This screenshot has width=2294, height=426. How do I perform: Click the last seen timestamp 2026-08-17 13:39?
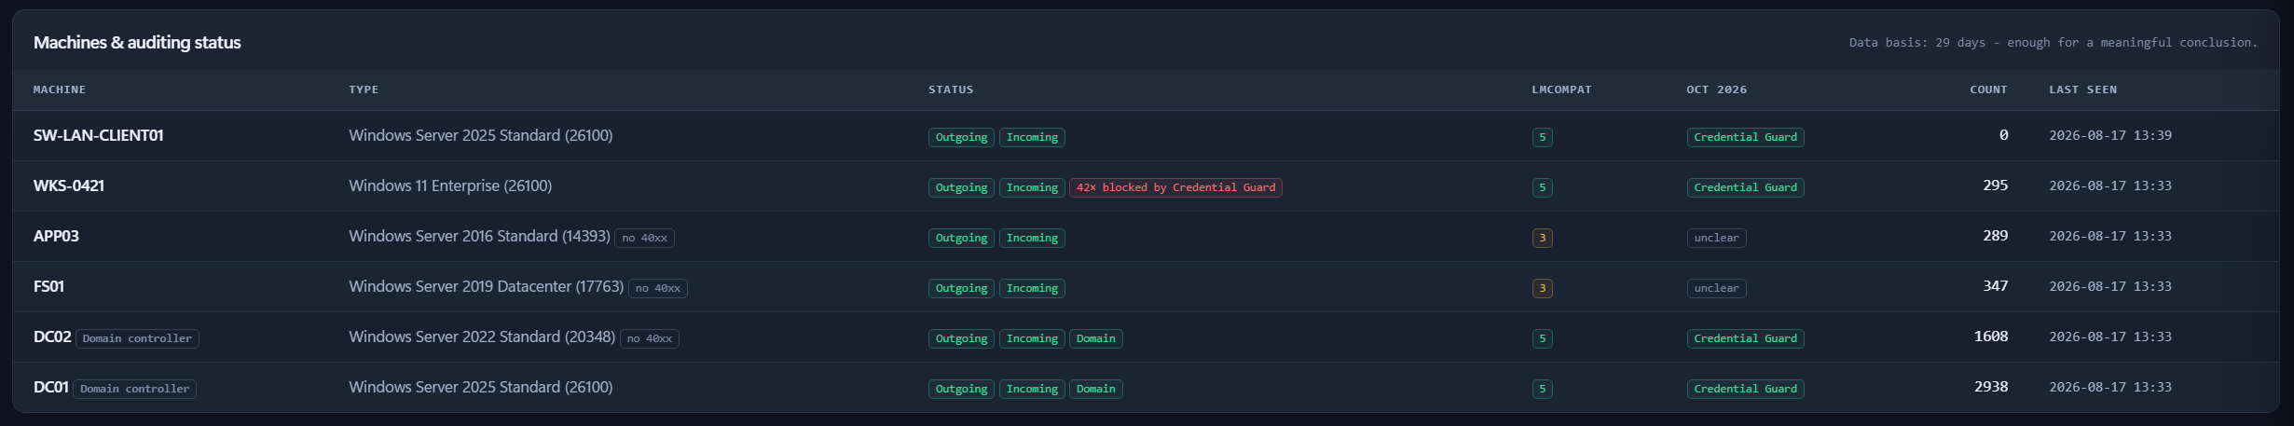tap(2110, 135)
